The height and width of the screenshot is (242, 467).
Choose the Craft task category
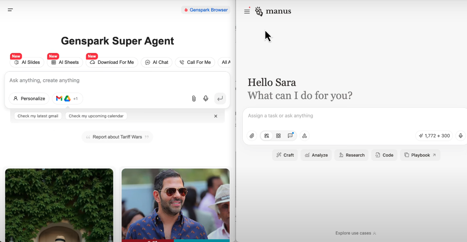click(x=285, y=155)
